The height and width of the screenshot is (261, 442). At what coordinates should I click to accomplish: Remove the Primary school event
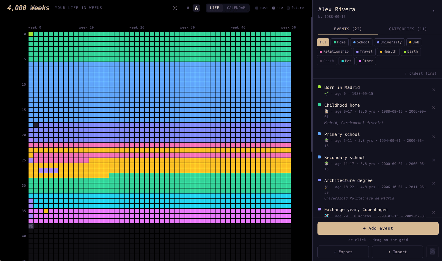click(x=433, y=137)
